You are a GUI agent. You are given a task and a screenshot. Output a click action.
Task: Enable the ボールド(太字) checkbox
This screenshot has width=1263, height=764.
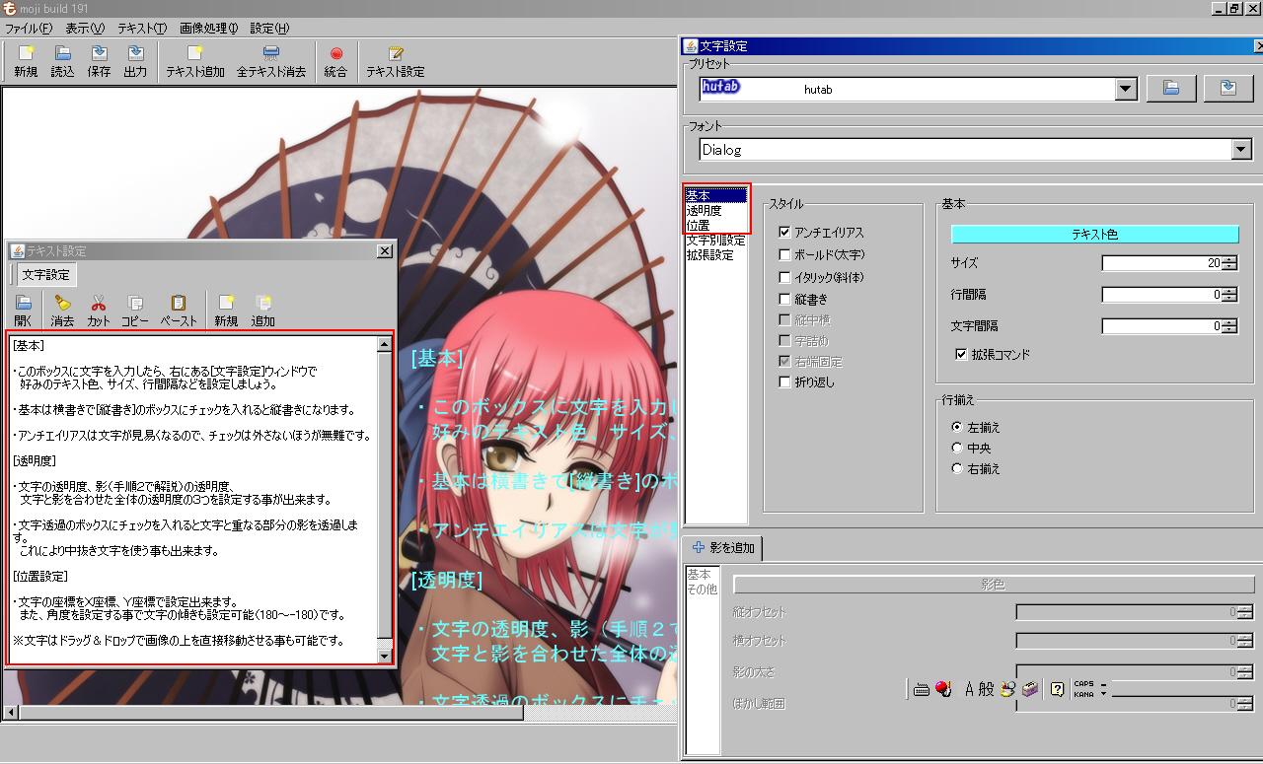click(784, 254)
